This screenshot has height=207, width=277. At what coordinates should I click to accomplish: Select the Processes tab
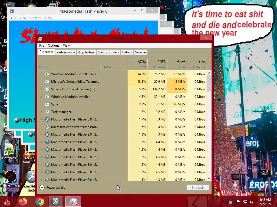(46, 52)
